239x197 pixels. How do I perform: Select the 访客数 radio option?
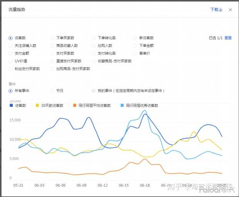coord(10,38)
